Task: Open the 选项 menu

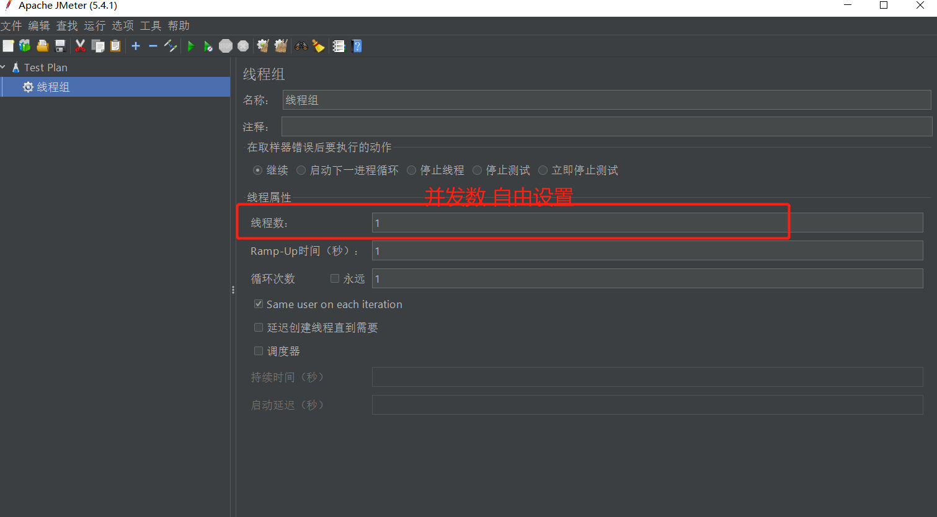Action: coord(123,25)
